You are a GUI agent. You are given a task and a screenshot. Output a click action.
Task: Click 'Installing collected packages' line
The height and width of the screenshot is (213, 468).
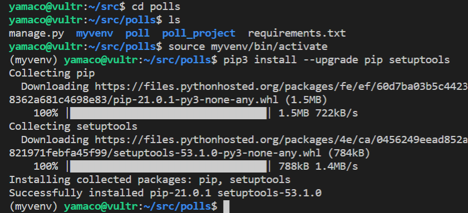(x=150, y=180)
